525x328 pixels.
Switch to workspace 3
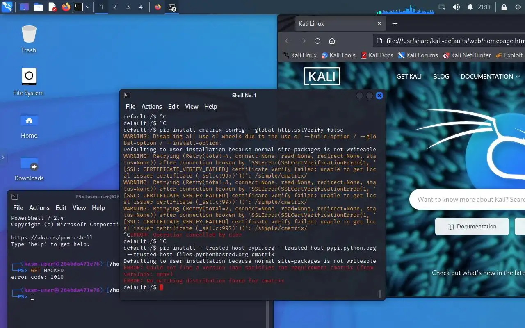tap(128, 7)
